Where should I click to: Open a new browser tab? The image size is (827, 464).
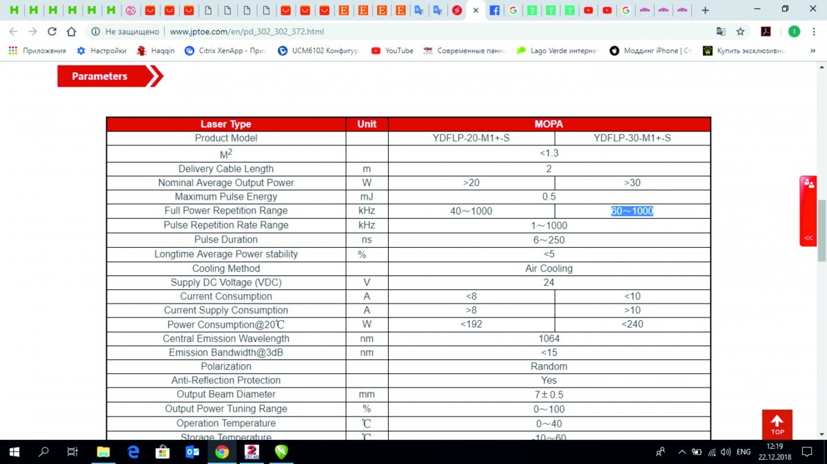pyautogui.click(x=704, y=10)
